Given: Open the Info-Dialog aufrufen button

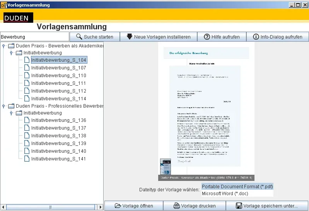Looking at the screenshot, I should coord(278,37).
